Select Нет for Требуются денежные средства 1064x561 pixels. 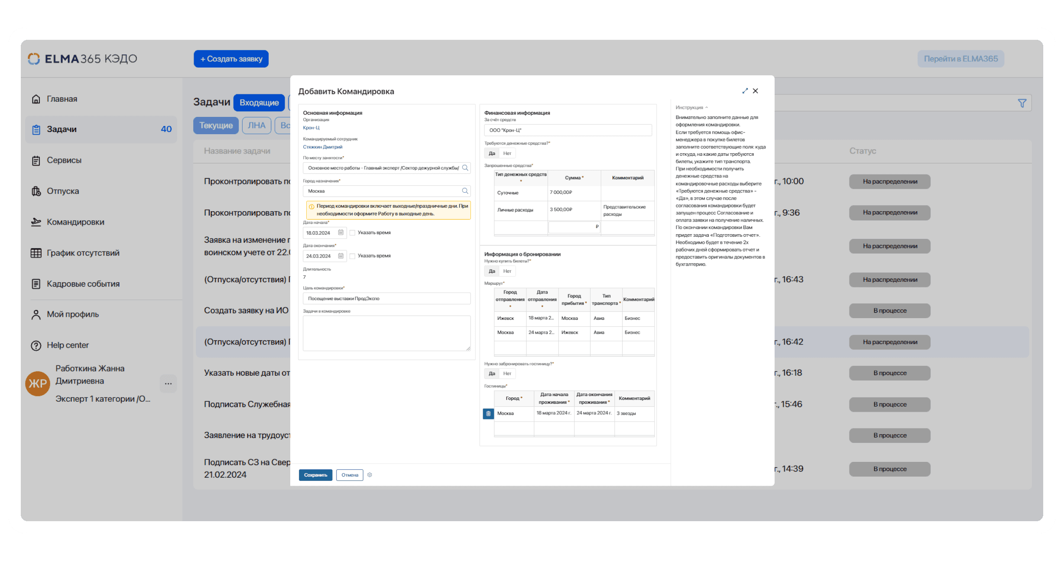pyautogui.click(x=507, y=154)
